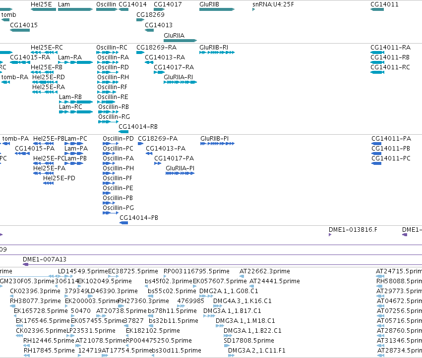Click the GluRIIA gene label

coord(174,36)
